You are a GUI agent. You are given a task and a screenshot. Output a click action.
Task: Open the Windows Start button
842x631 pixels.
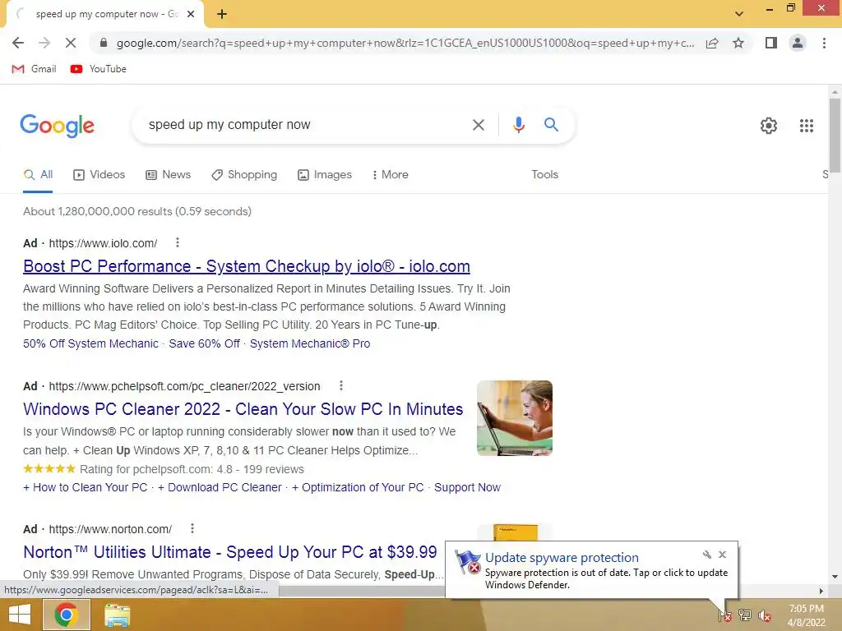click(20, 615)
